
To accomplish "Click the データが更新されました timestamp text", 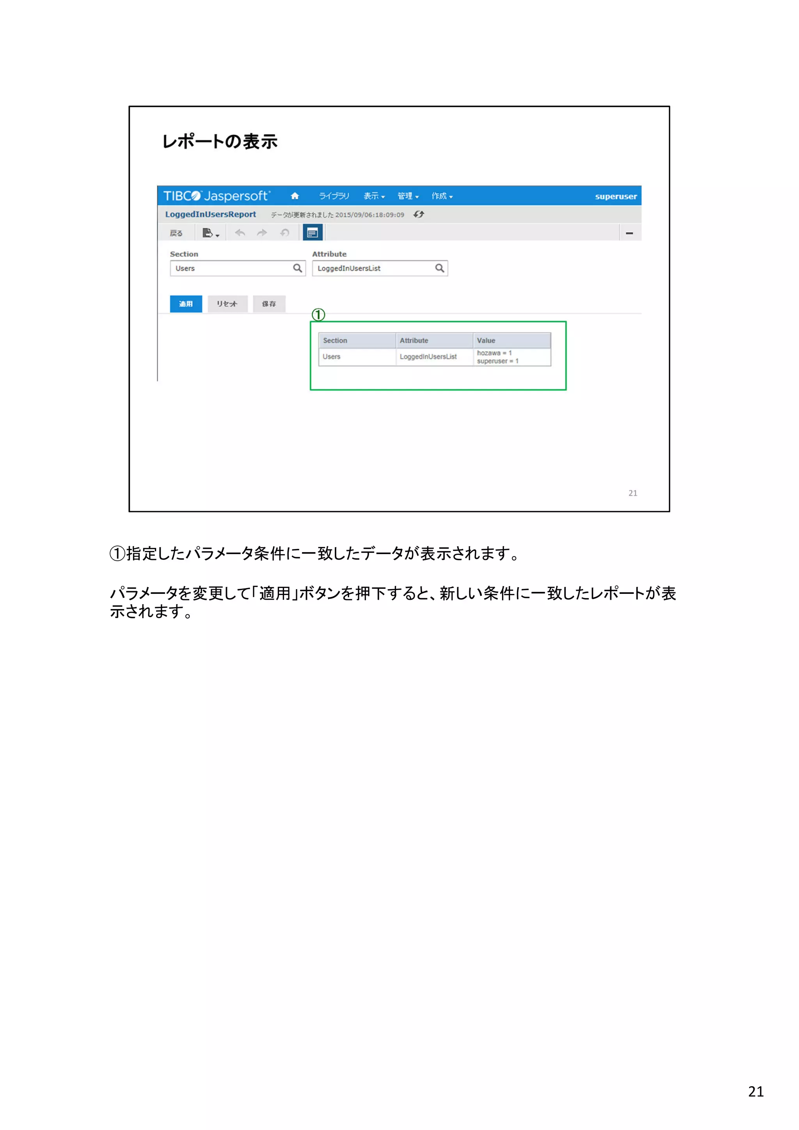I will point(337,215).
